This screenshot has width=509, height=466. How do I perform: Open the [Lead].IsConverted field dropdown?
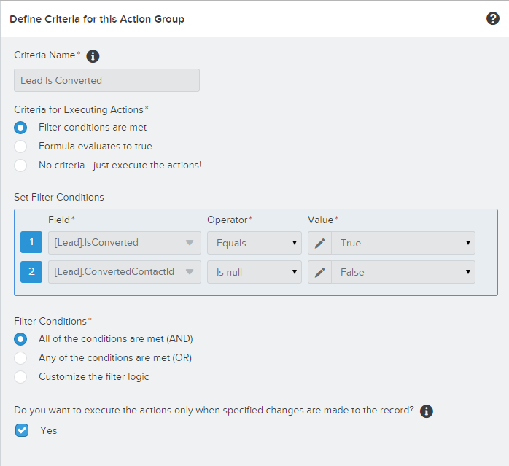(124, 243)
